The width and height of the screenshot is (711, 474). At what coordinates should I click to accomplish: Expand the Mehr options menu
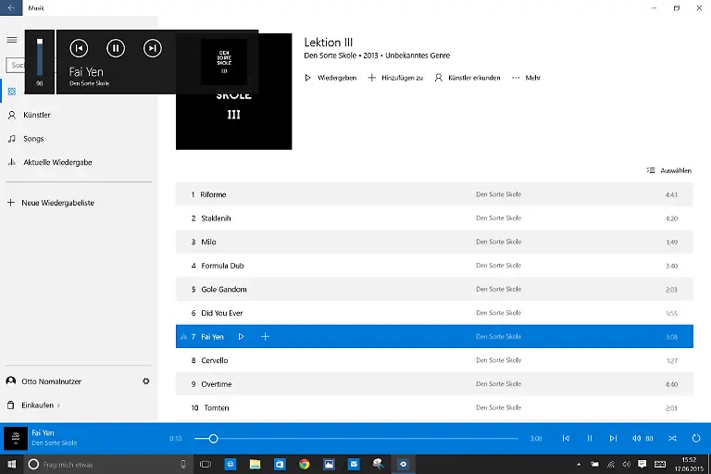click(x=526, y=78)
